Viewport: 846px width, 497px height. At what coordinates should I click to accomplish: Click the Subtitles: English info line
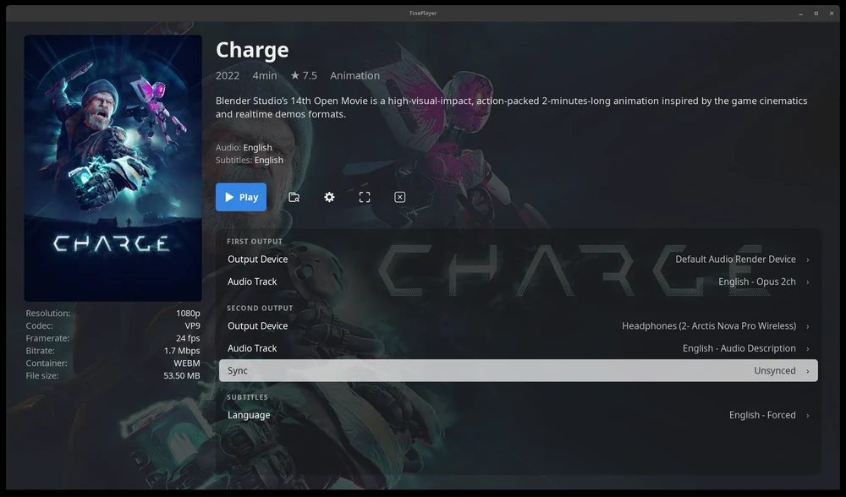click(x=250, y=160)
